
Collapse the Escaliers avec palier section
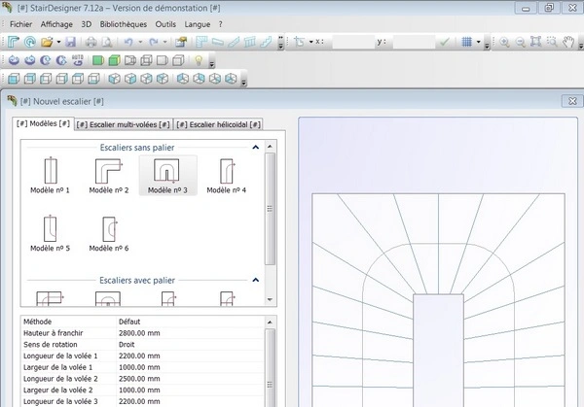255,279
